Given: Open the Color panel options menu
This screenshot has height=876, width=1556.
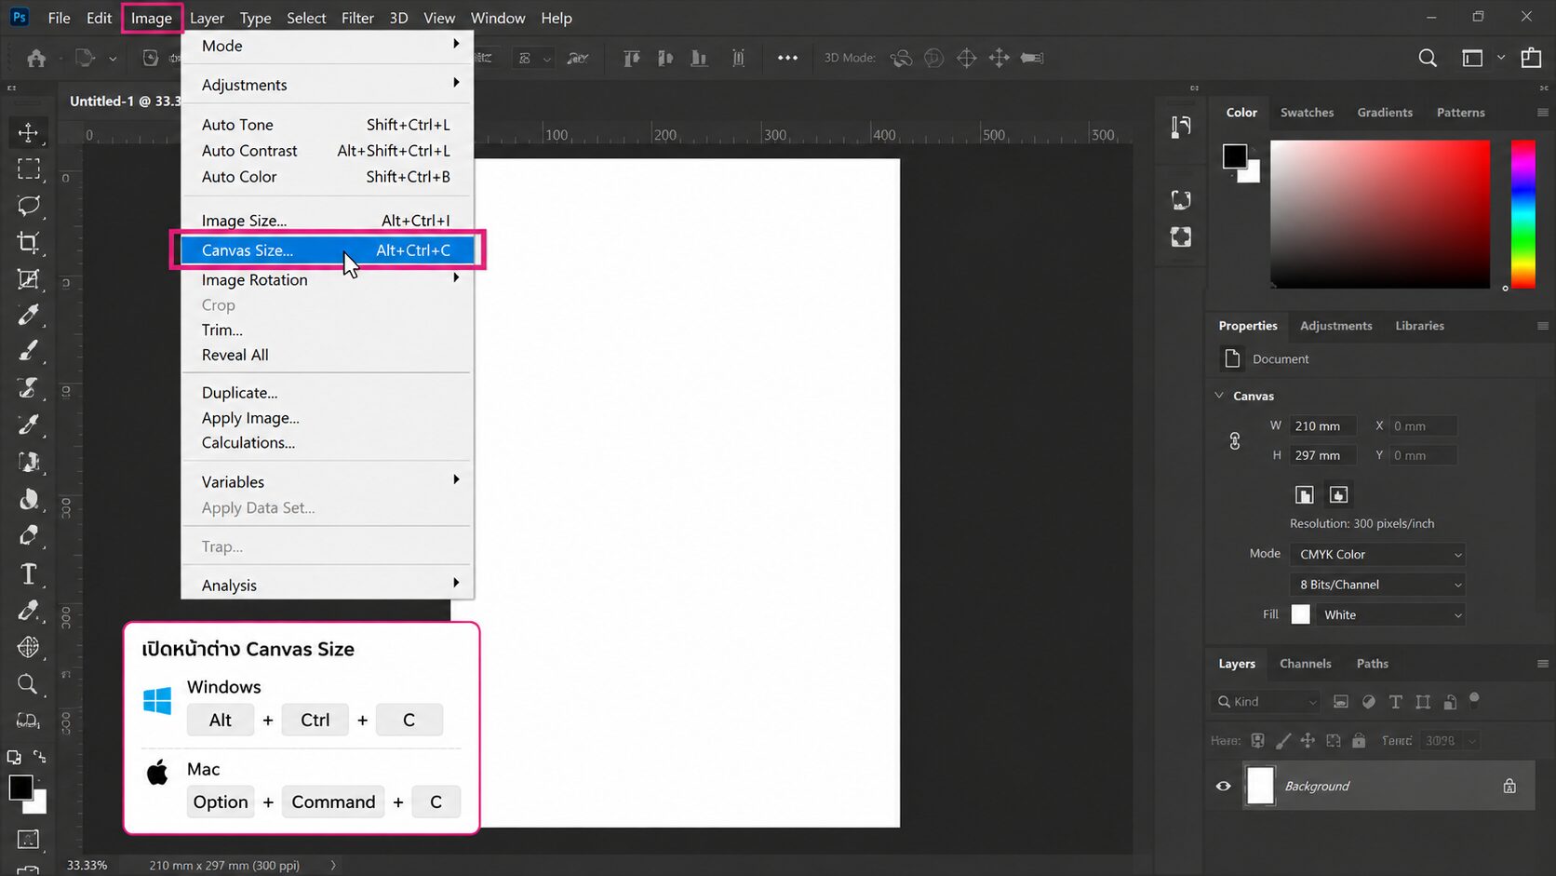Looking at the screenshot, I should click(x=1542, y=113).
